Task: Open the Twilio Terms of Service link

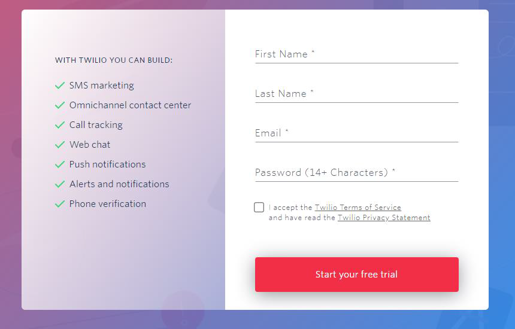Action: click(x=358, y=208)
